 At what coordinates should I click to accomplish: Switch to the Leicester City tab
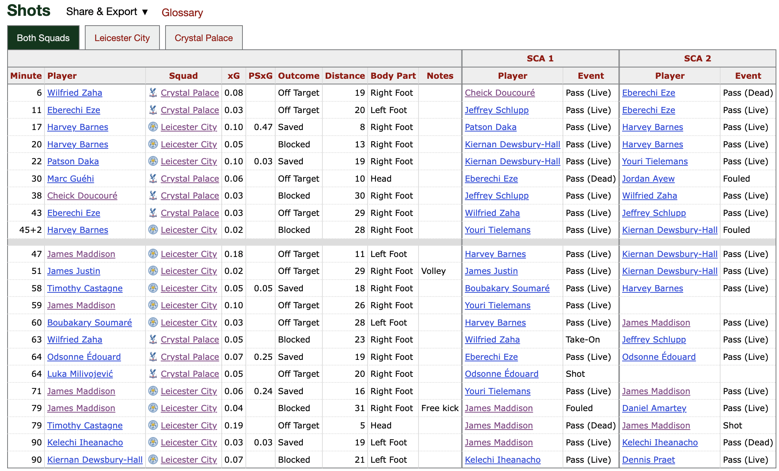tap(122, 38)
